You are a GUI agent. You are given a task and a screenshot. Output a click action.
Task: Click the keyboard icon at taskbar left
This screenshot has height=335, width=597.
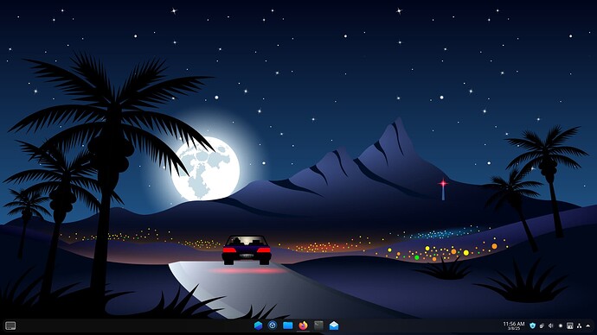(10, 326)
